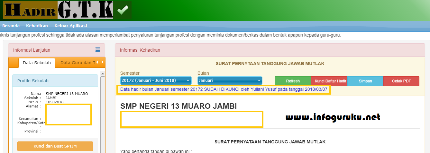This screenshot has width=430, height=153.
Task: Click the Kunci Daftar Hadir button
Action: click(329, 81)
